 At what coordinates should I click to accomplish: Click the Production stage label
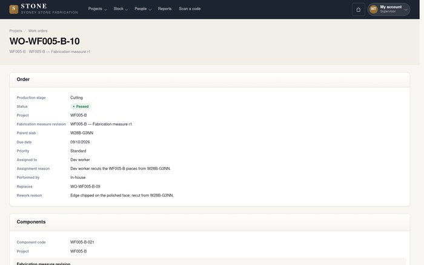(31, 98)
